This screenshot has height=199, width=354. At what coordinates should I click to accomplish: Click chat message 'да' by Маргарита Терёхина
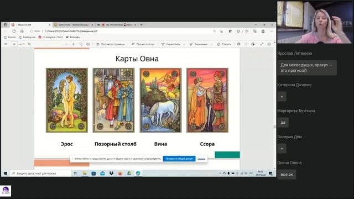coord(283,123)
